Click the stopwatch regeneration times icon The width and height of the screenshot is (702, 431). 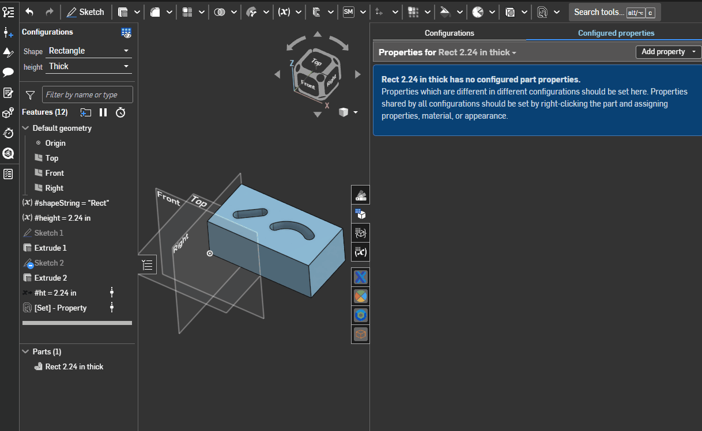[x=120, y=112]
